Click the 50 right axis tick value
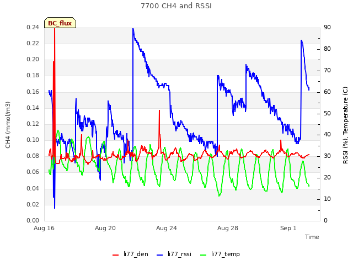This screenshot has width=353, height=265. 327,113
